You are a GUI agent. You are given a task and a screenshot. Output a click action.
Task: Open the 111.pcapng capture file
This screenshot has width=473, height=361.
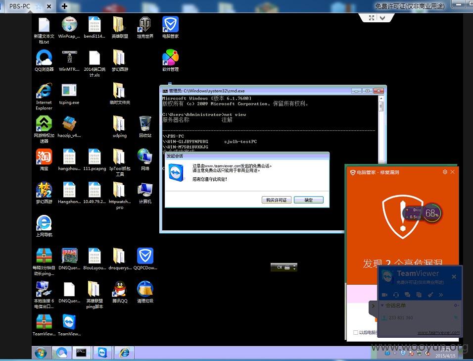coord(95,159)
